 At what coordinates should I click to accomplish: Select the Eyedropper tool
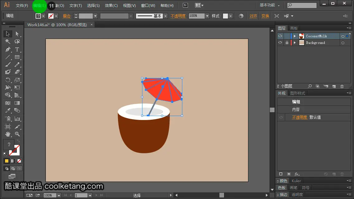coord(8,110)
